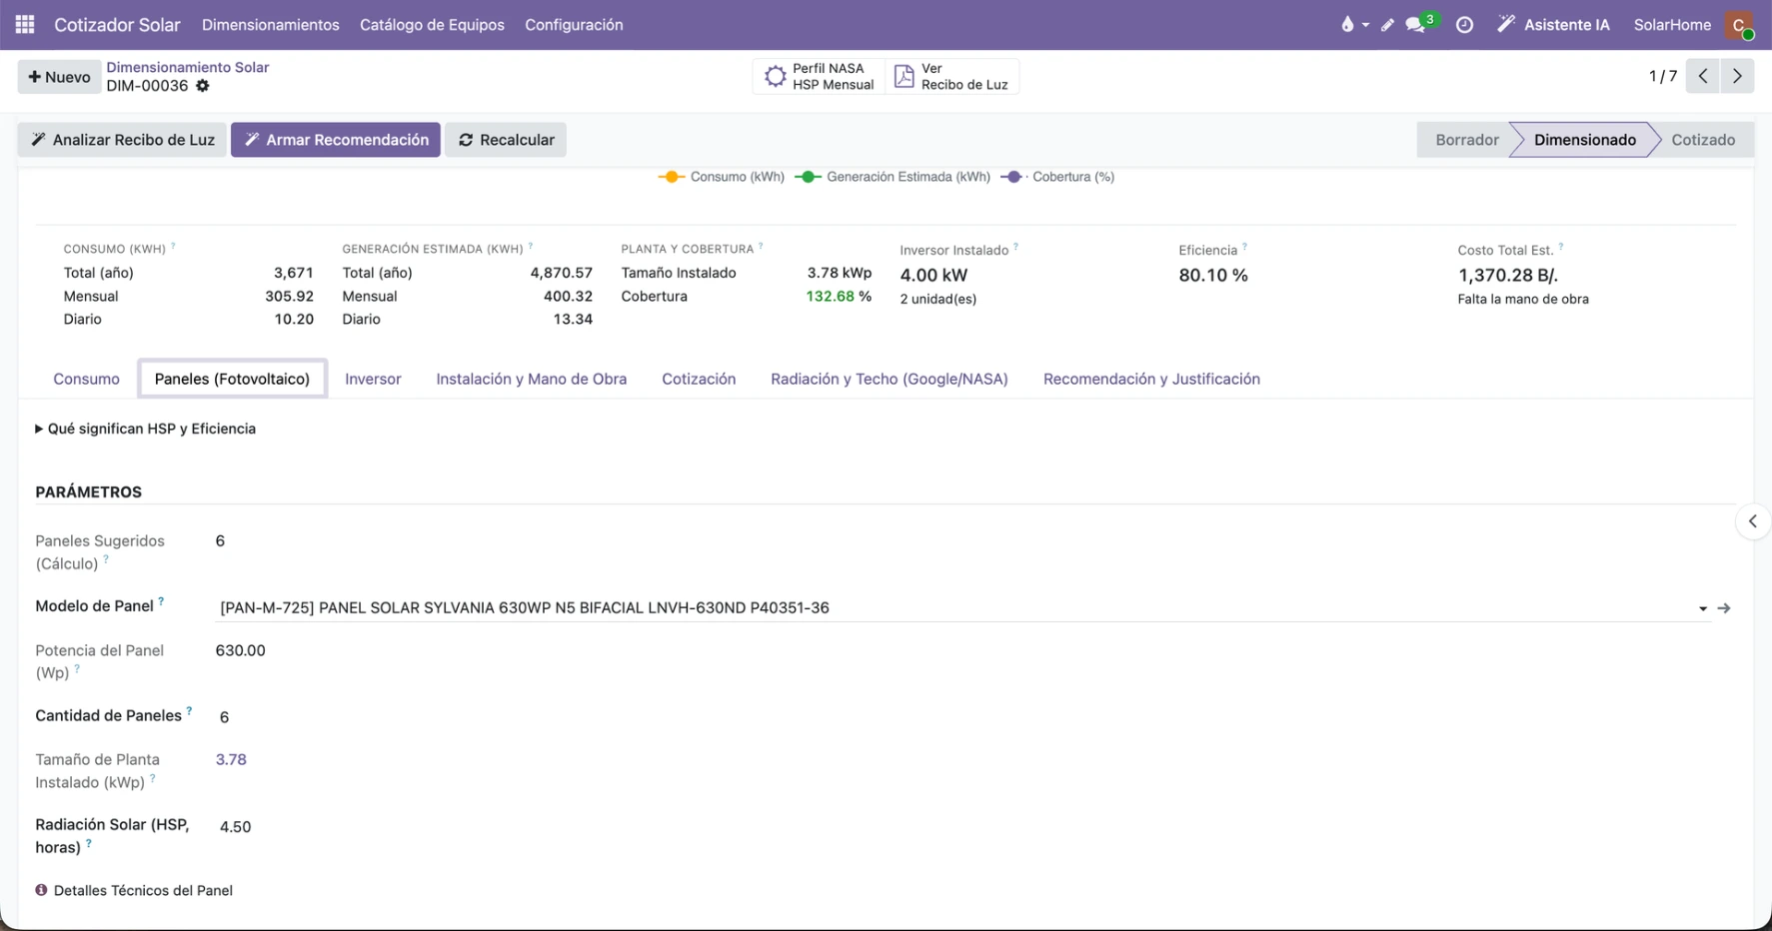Viewport: 1772px width, 931px height.
Task: Expand the side panel chevron
Action: (1752, 521)
